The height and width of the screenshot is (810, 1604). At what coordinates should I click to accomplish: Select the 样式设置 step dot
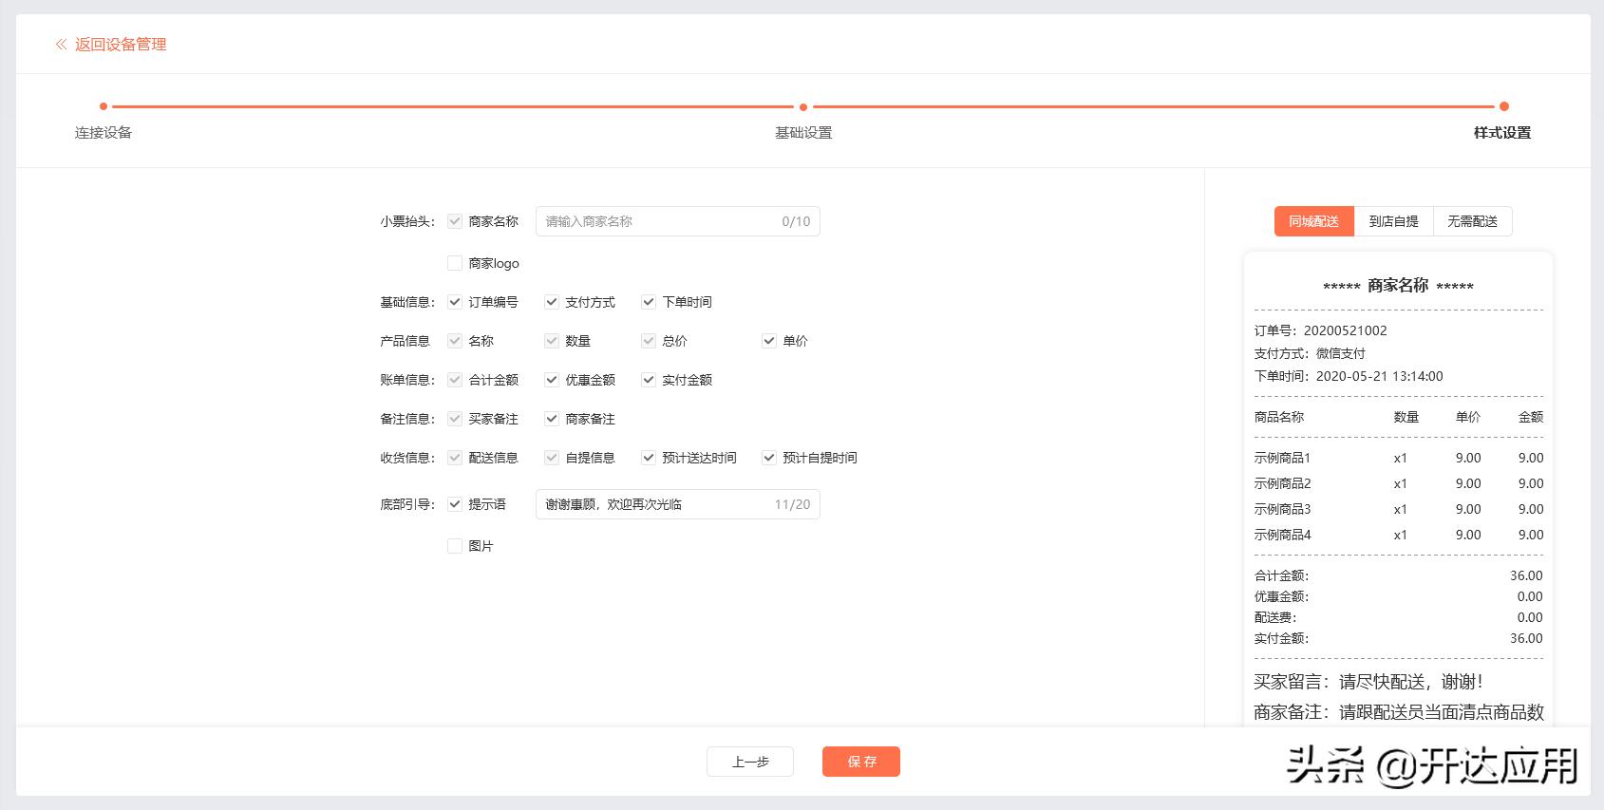click(x=1504, y=106)
